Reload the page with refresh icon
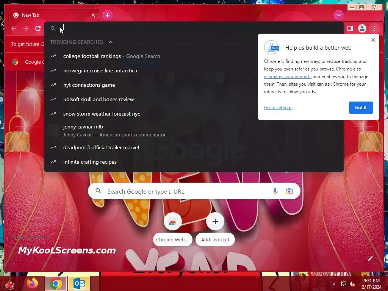The image size is (388, 291). (x=38, y=28)
